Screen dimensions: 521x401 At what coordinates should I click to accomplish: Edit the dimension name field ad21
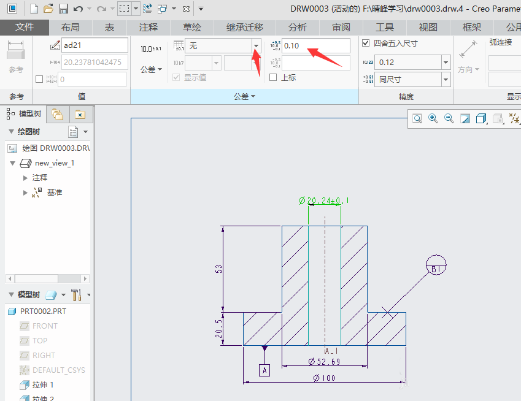(95, 45)
